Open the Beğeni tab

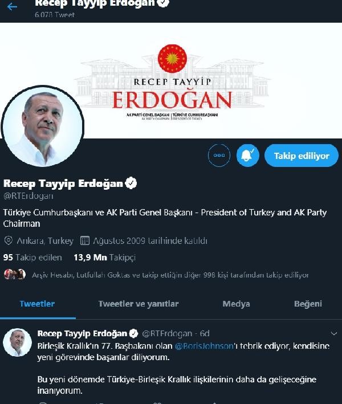coord(308,304)
